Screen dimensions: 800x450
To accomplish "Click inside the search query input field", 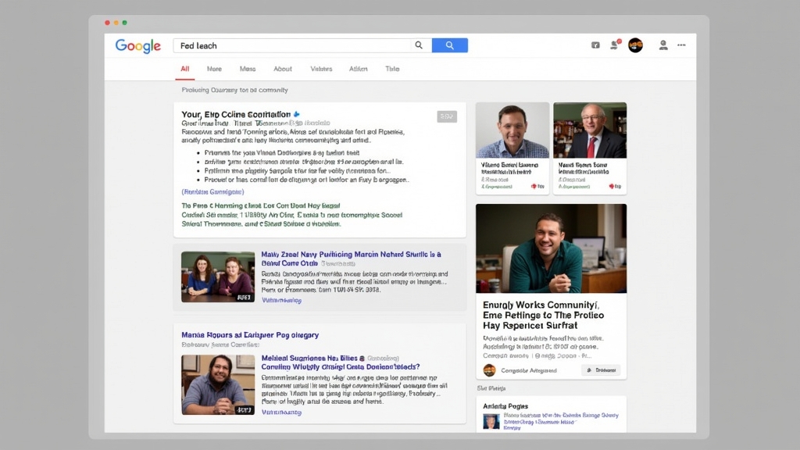I will coord(289,45).
